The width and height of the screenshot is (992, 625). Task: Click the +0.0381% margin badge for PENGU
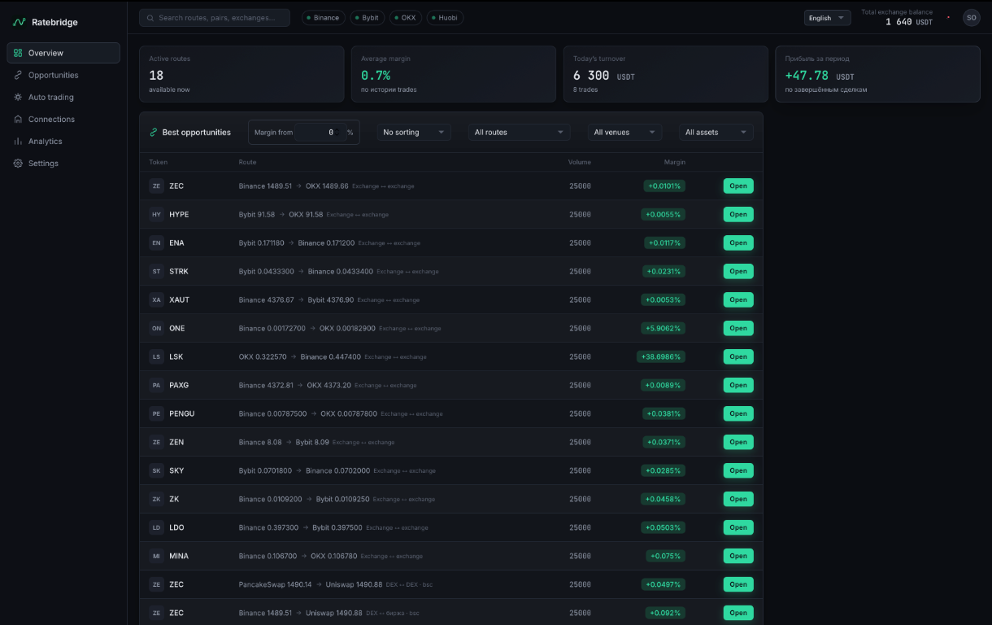pyautogui.click(x=664, y=413)
